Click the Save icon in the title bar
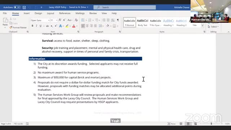Viewport: 231px width, 130px height. pyautogui.click(x=24, y=7)
